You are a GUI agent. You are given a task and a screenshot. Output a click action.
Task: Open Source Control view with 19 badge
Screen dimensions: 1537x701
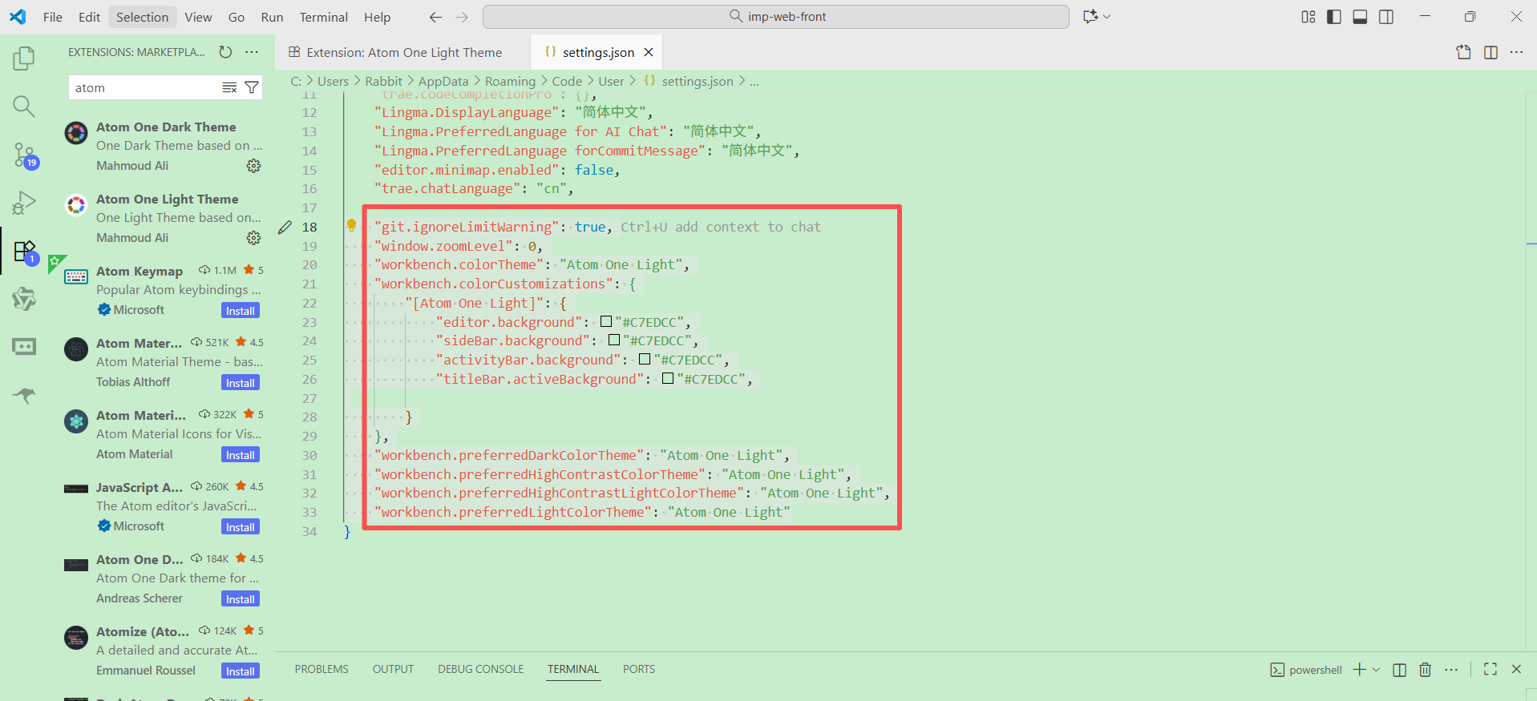tap(24, 155)
